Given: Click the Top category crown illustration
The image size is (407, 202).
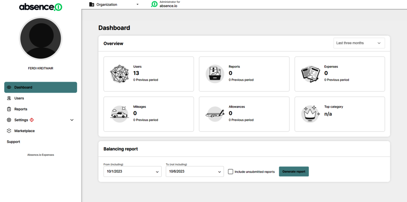Looking at the screenshot, I should click(310, 114).
